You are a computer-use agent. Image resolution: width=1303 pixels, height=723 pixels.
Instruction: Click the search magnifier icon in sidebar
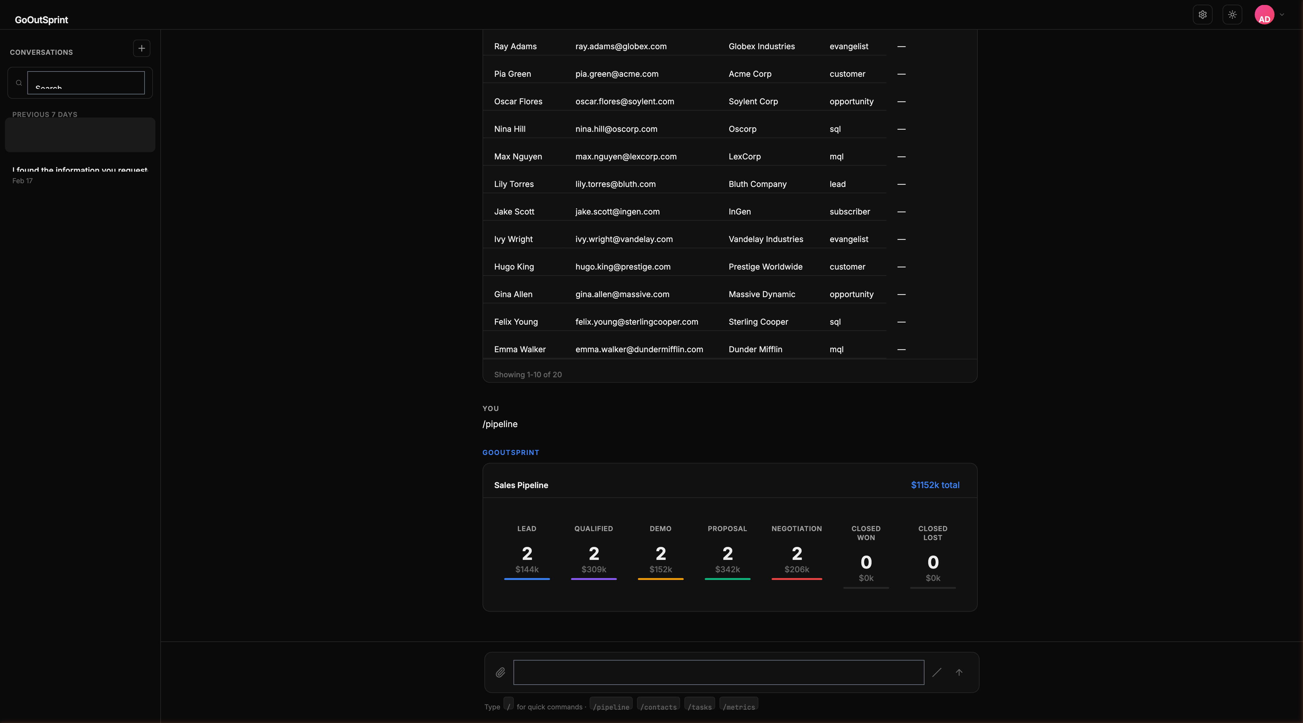(19, 82)
